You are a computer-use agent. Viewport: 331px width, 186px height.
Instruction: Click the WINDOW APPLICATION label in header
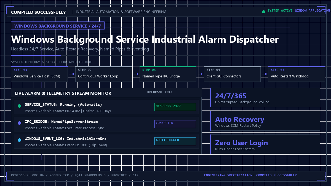[312, 10]
